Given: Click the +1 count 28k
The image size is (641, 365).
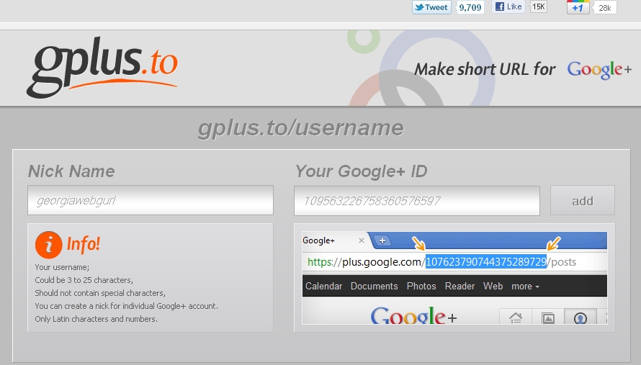Looking at the screenshot, I should 604,8.
